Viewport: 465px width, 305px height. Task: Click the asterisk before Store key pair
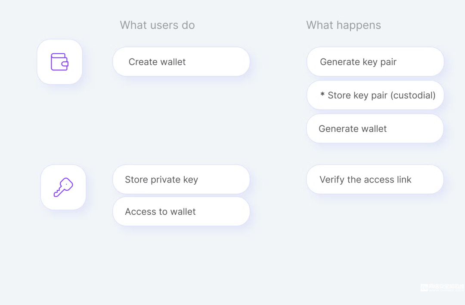[322, 95]
